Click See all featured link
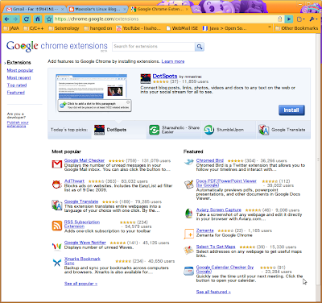This screenshot has width=322, height=303. click(213, 292)
